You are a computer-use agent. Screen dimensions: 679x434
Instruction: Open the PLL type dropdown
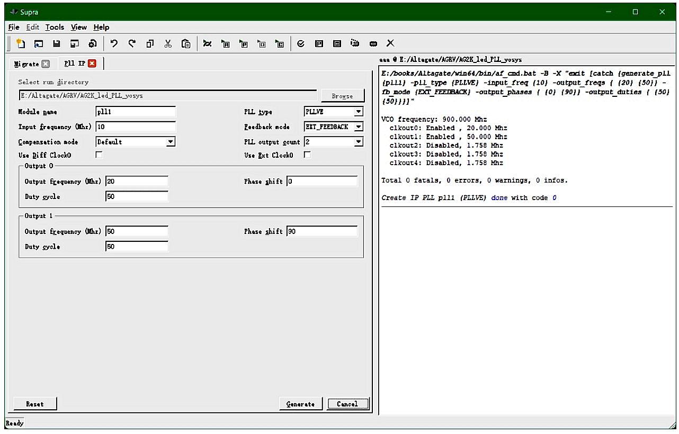pos(359,112)
